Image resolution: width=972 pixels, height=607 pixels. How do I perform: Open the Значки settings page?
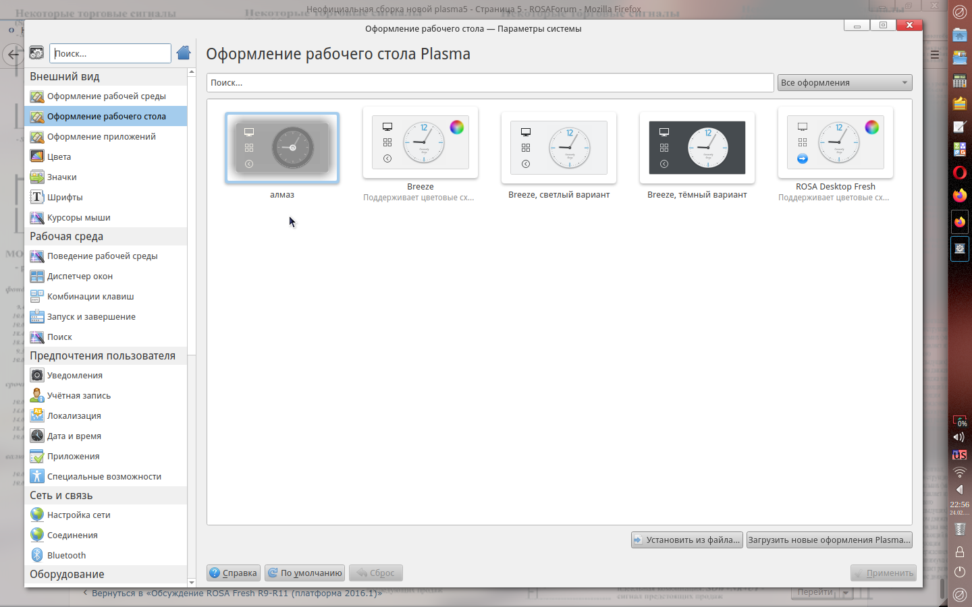click(x=106, y=177)
